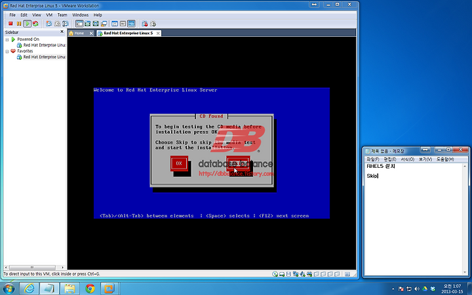Take a snapshot of the virtual machine

[x=49, y=24]
